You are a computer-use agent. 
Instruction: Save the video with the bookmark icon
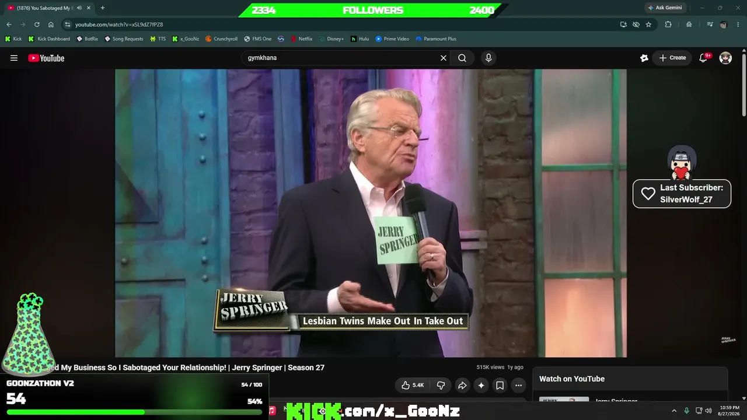pyautogui.click(x=500, y=385)
